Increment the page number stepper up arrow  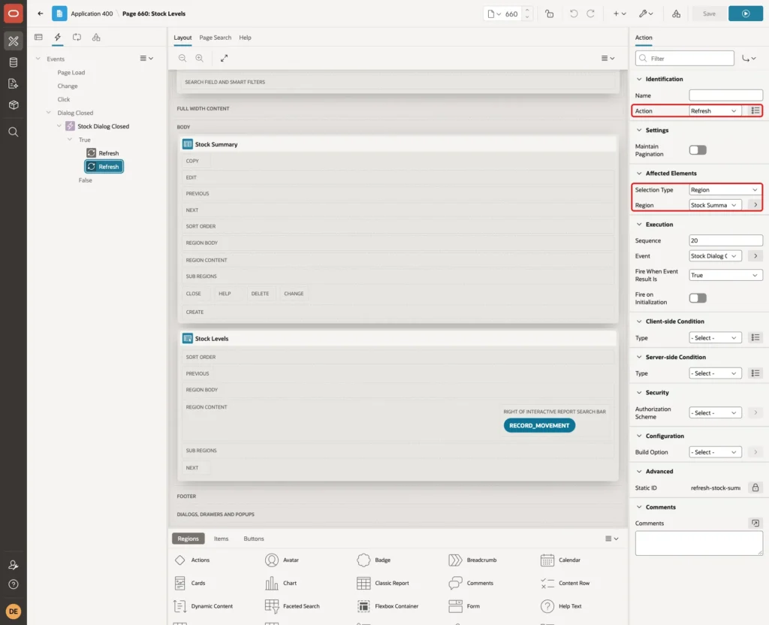(527, 10)
